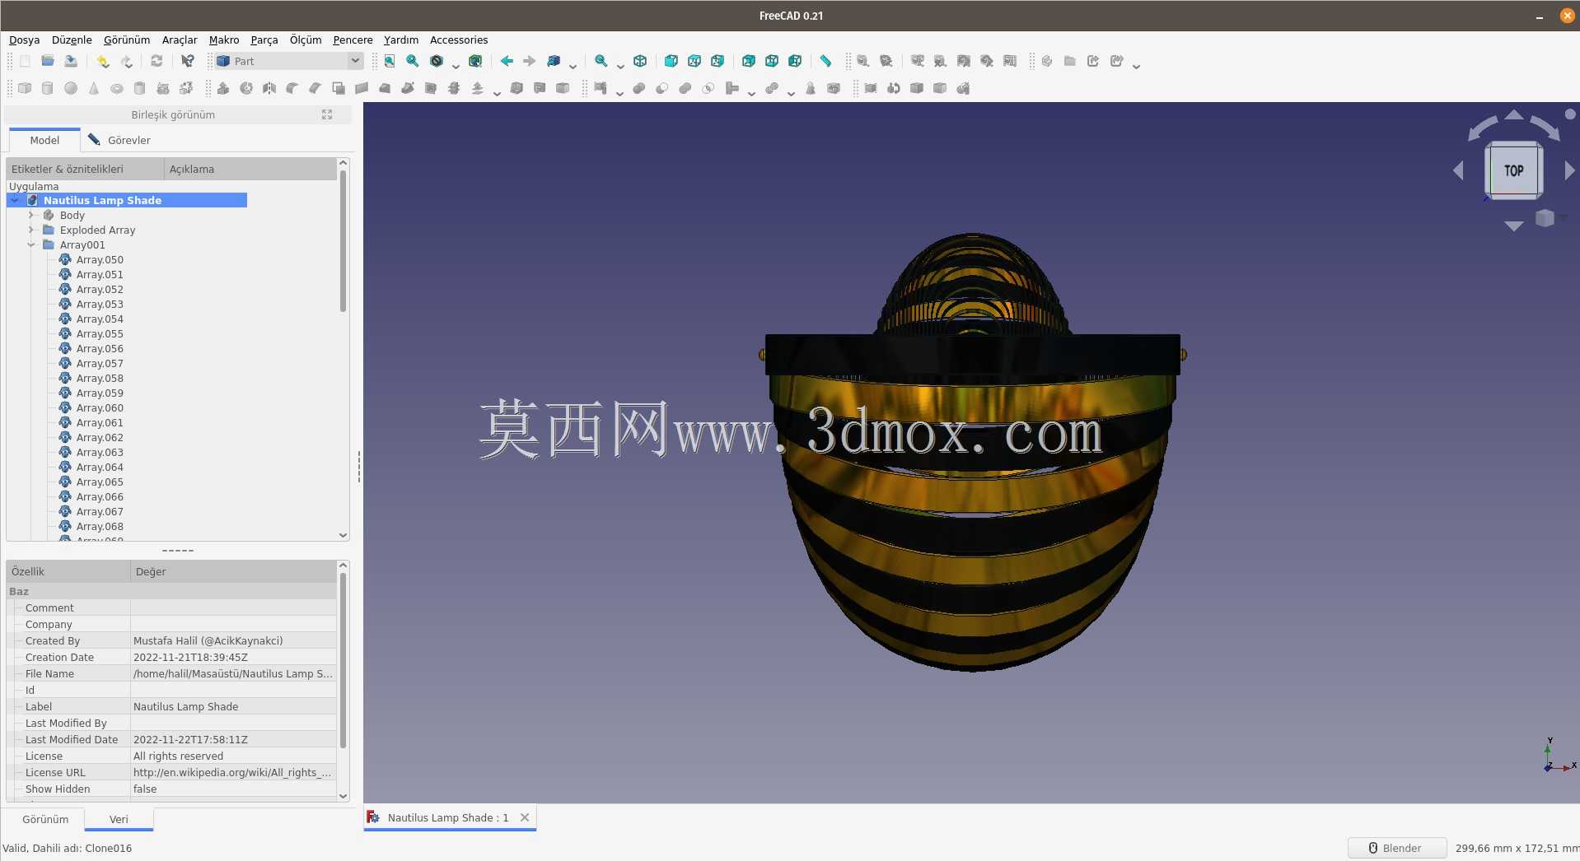Click the yellow Undo arrow icon
Viewport: 1580px width, 861px height.
click(103, 61)
